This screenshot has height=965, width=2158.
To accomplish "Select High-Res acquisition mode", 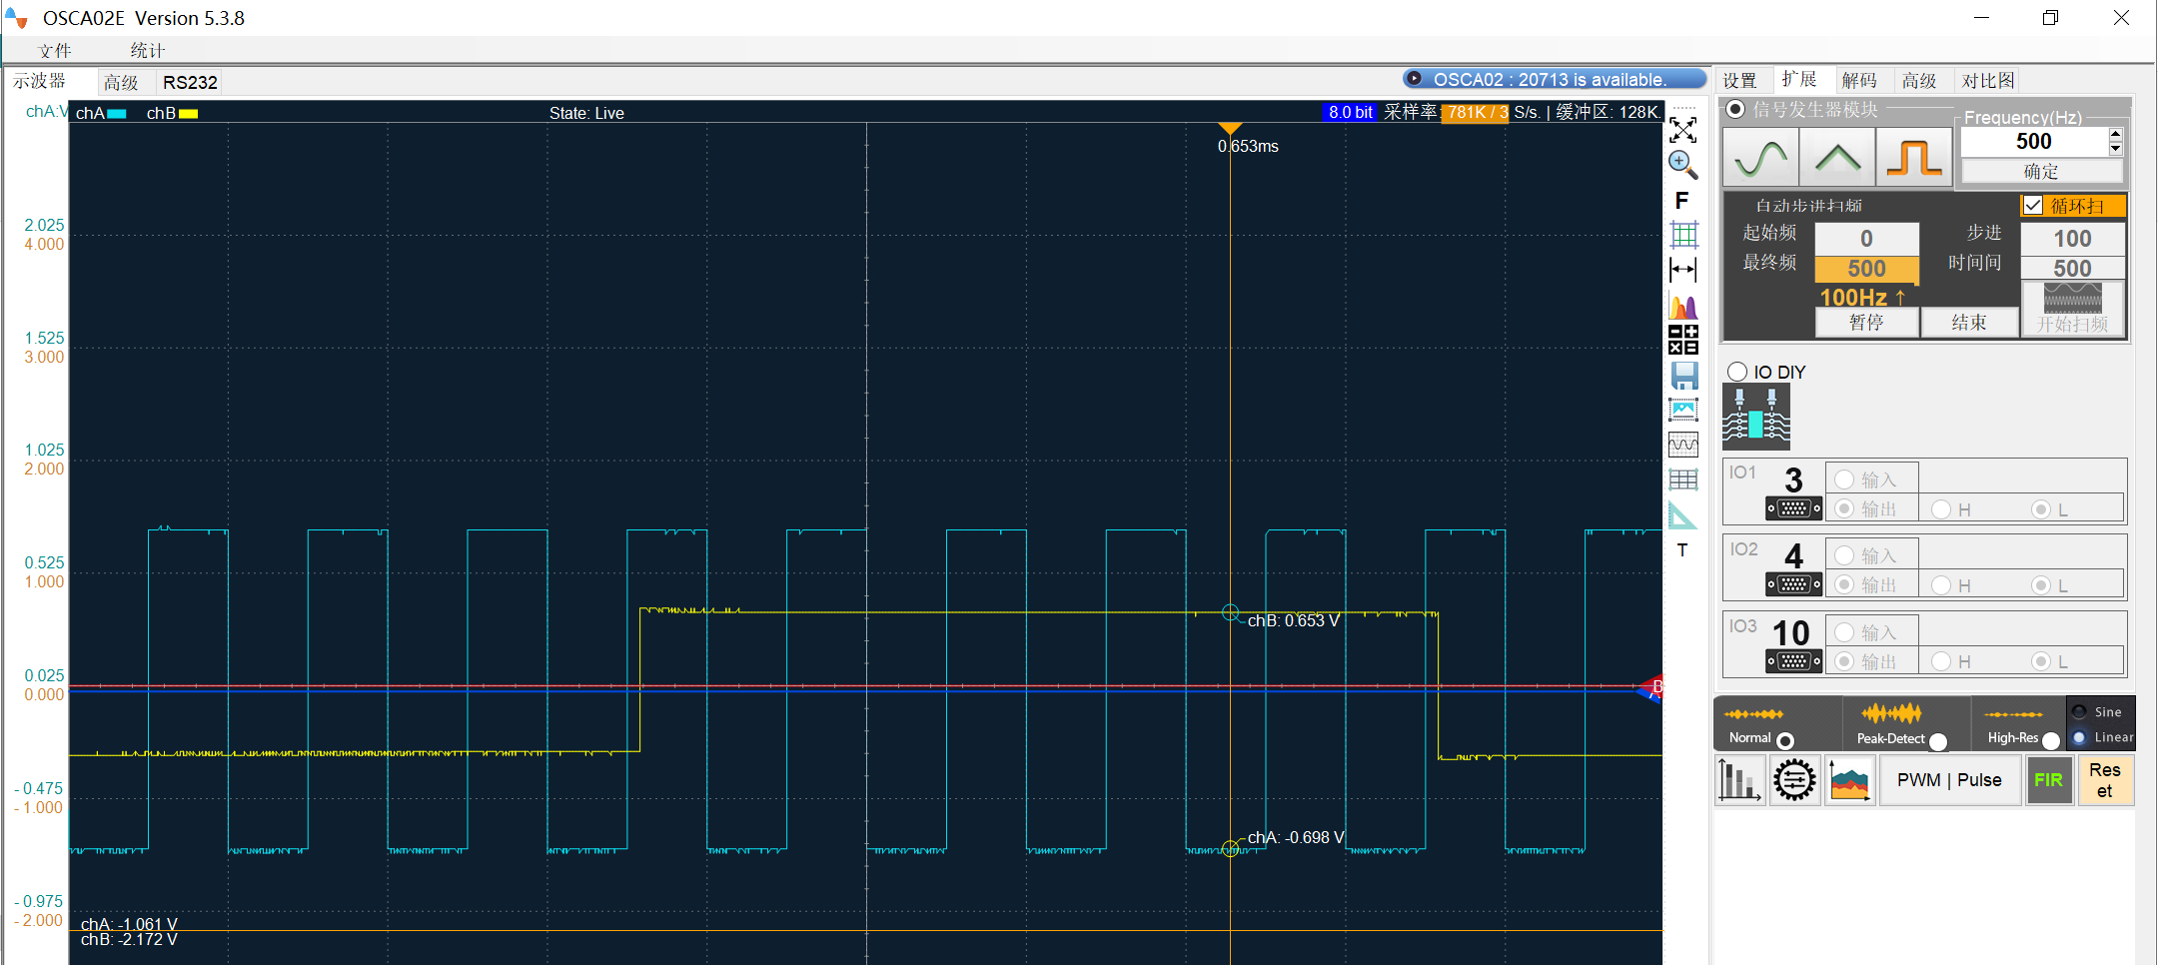I will 2051,740.
